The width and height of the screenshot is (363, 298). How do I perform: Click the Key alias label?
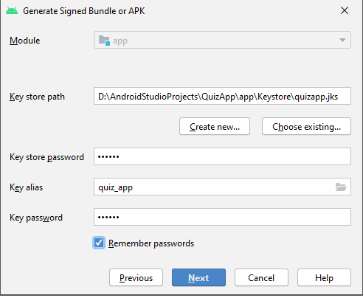coord(27,187)
